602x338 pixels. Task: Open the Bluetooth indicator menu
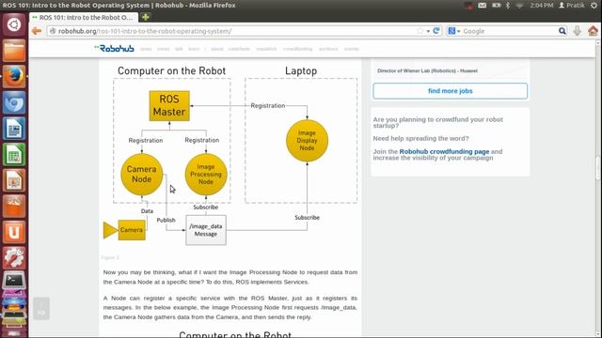(x=508, y=6)
